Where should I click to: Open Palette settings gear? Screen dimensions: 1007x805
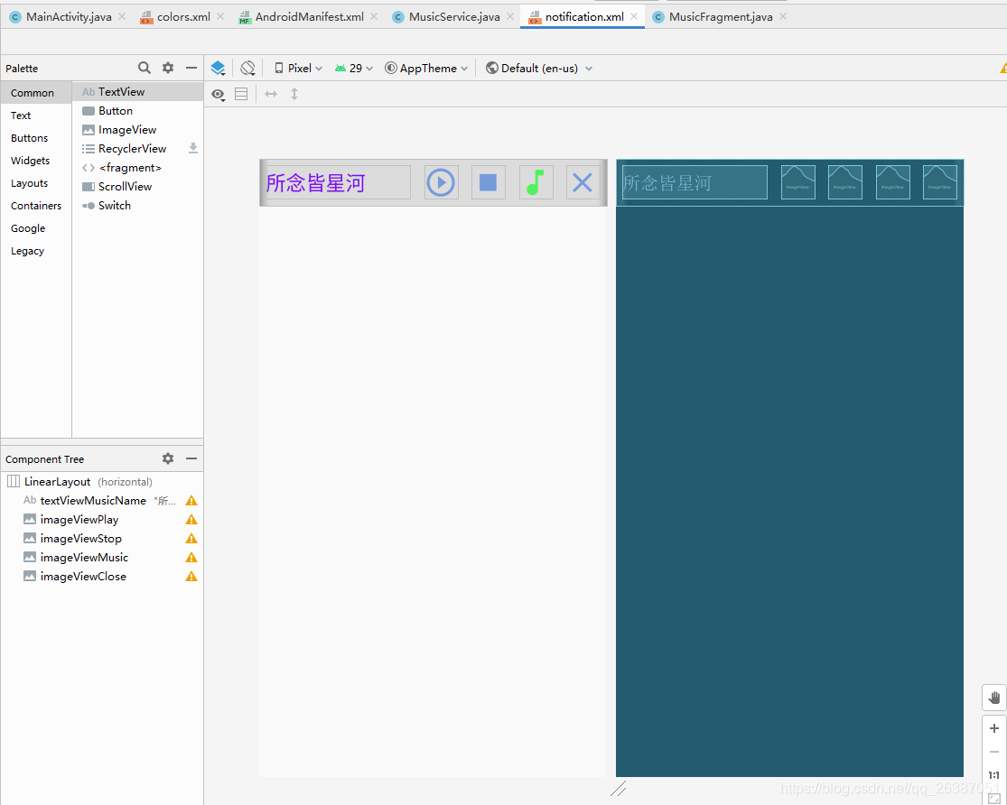click(x=168, y=68)
